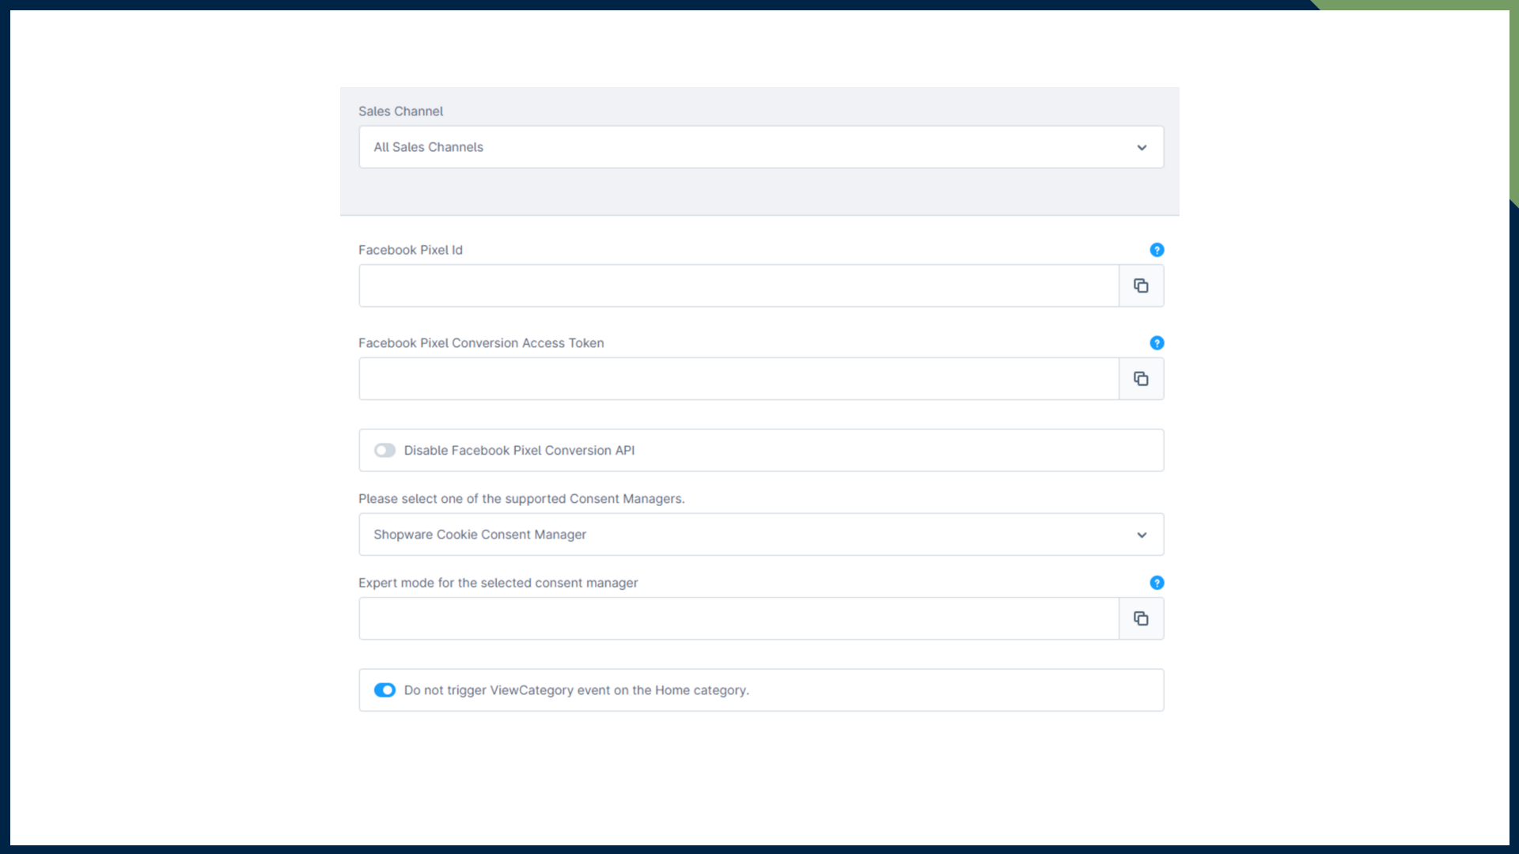
Task: Turn off ViewCategory Home category toggle
Action: coord(384,690)
